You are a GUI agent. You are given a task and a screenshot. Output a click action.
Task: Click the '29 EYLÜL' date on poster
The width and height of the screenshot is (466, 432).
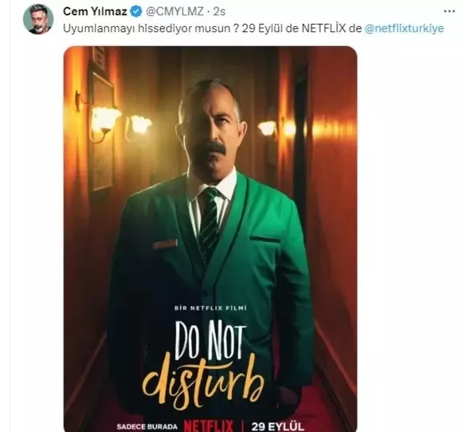coord(278,426)
